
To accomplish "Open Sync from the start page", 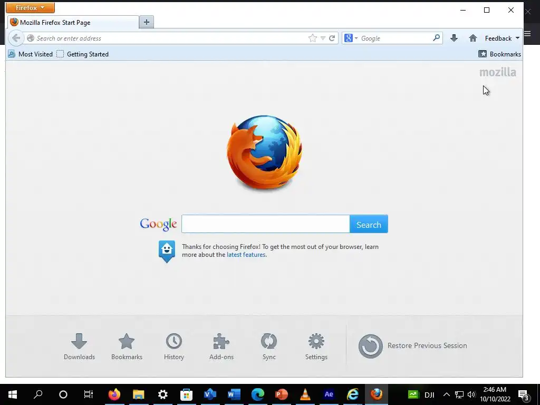I will (x=269, y=347).
